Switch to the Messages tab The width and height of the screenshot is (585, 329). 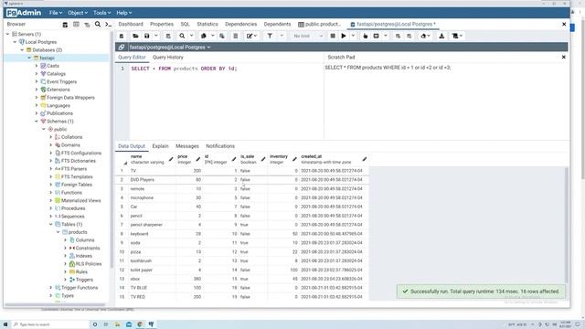[187, 146]
